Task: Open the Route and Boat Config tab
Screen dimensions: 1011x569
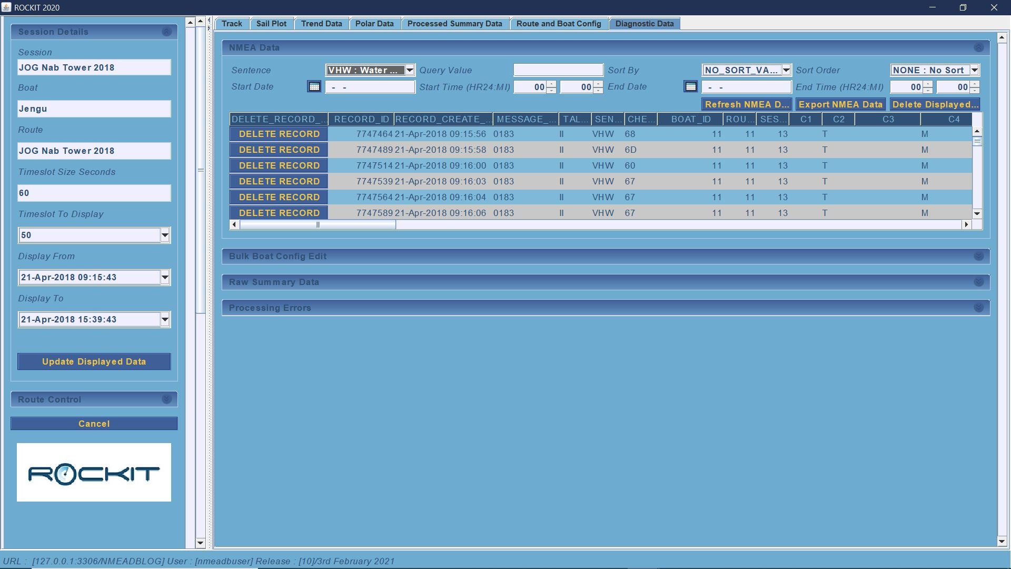Action: tap(558, 24)
